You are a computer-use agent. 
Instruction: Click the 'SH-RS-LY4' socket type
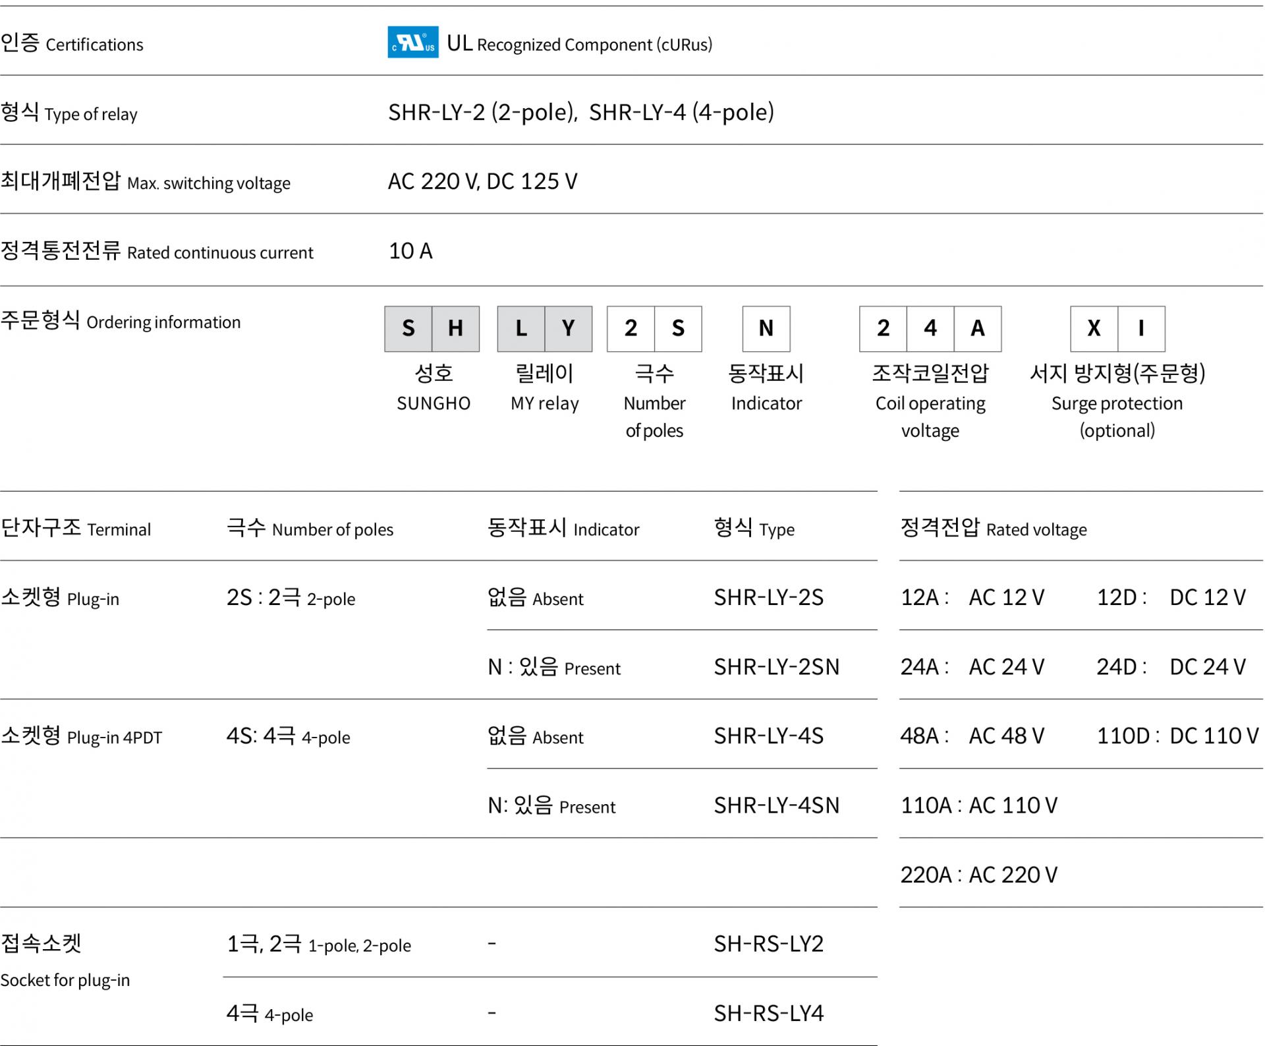pyautogui.click(x=769, y=1014)
